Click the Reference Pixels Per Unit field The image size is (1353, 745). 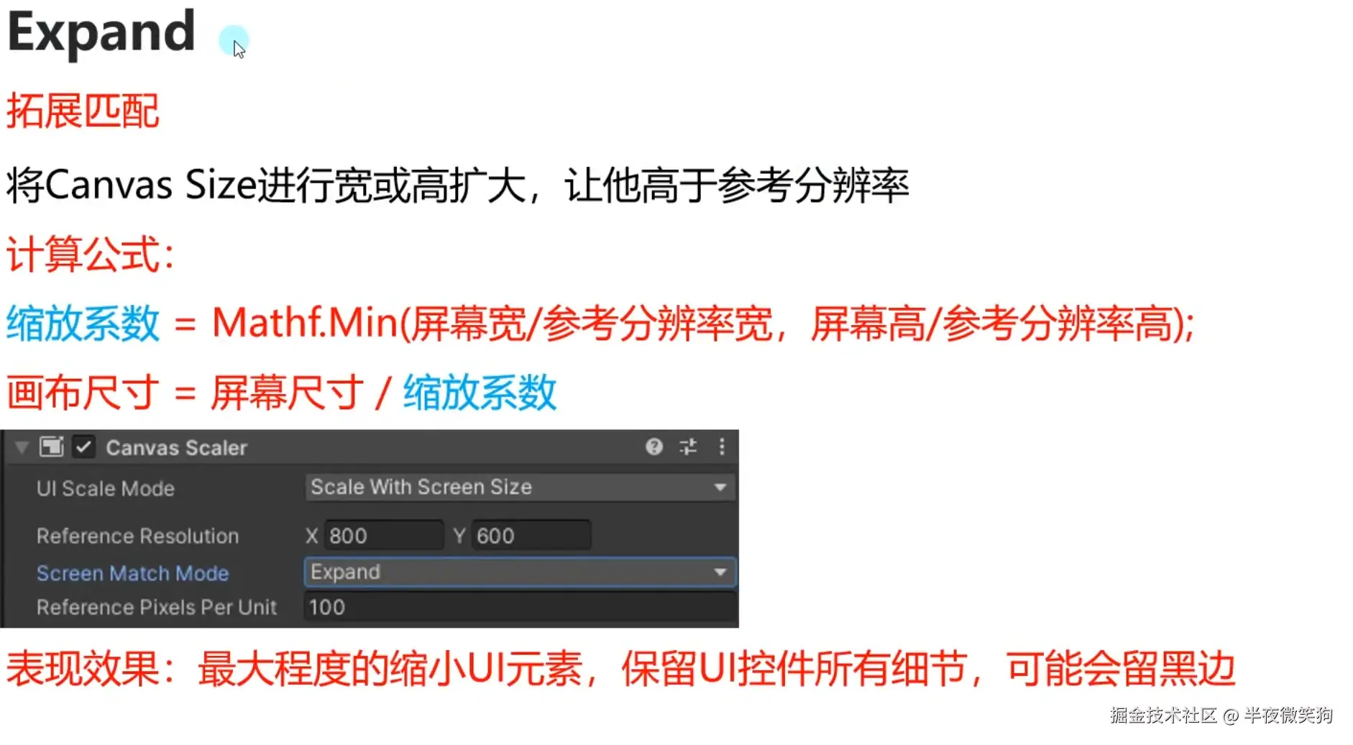(520, 608)
